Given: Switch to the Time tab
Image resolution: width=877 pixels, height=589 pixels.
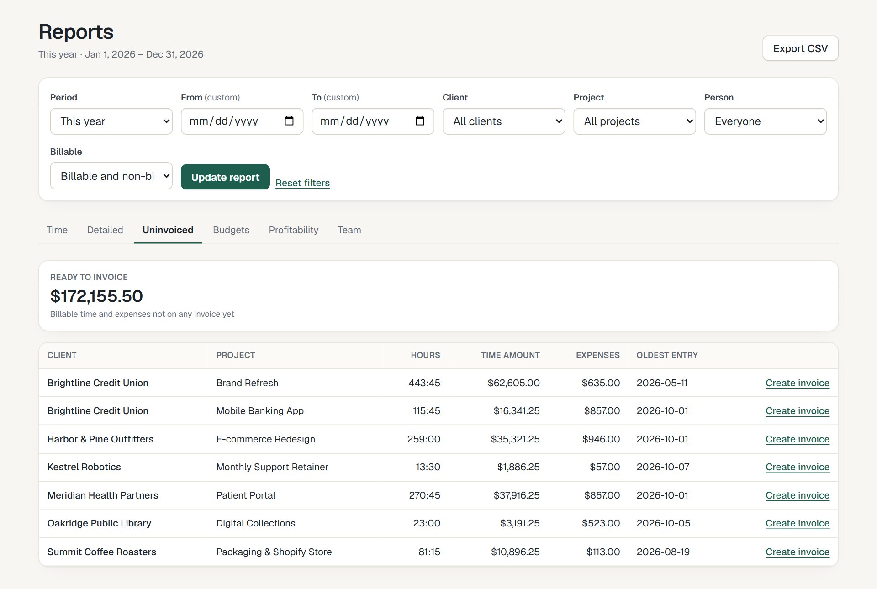Looking at the screenshot, I should click(x=57, y=230).
